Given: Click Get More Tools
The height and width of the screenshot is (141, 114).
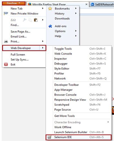Looking at the screenshot, I should (x=79, y=116).
